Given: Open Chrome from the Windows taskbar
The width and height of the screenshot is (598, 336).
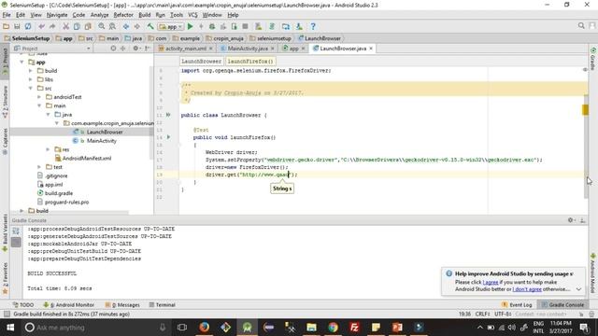Looking at the screenshot, I should click(x=333, y=328).
